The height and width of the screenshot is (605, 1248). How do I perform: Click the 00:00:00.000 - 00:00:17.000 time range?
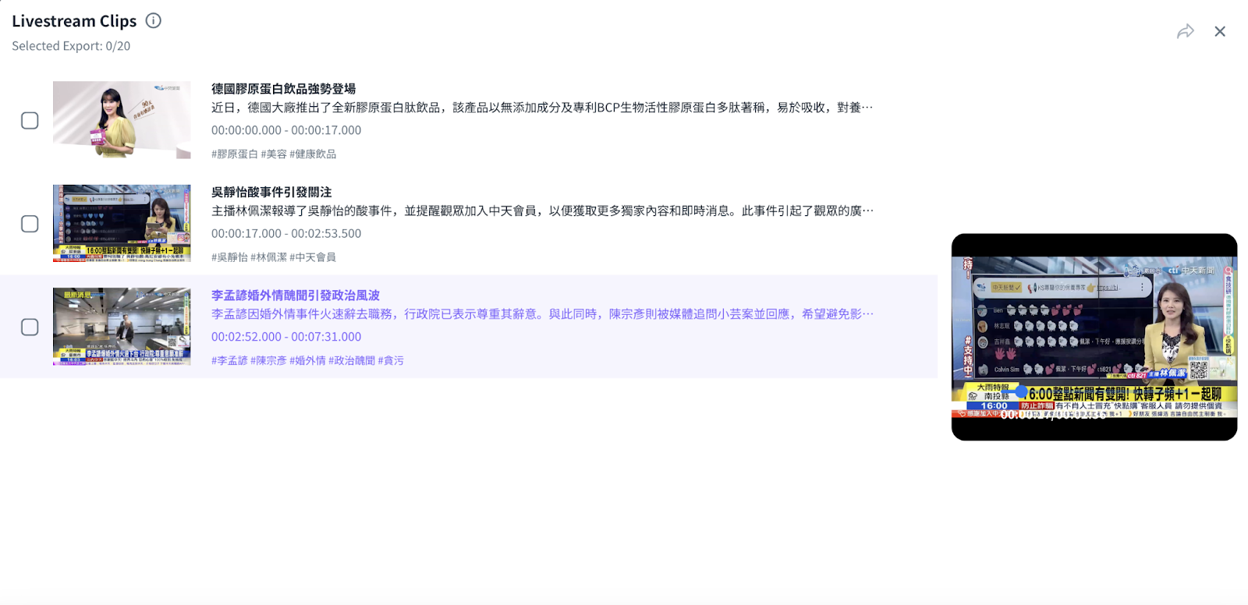[x=286, y=130]
